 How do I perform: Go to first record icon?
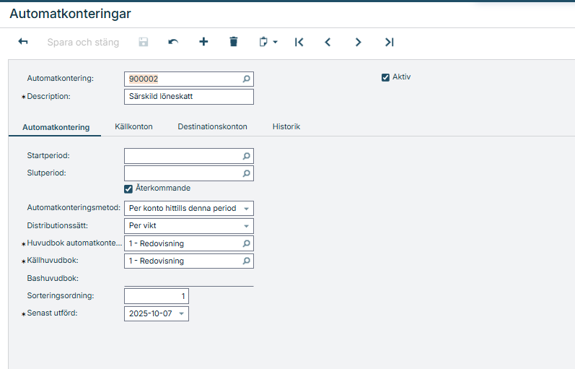coord(299,43)
